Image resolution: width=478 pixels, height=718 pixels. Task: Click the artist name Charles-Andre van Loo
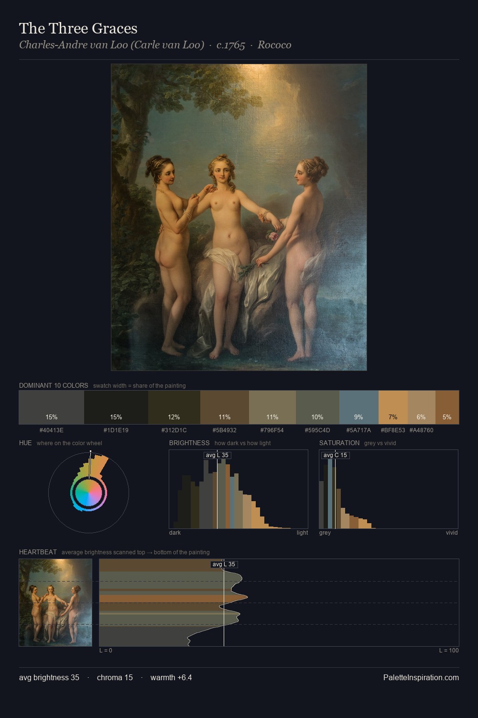pos(112,45)
